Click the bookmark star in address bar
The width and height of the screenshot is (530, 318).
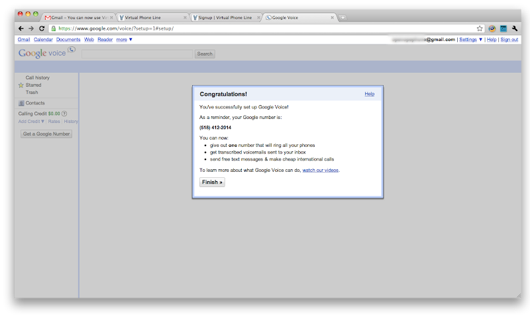click(x=480, y=28)
